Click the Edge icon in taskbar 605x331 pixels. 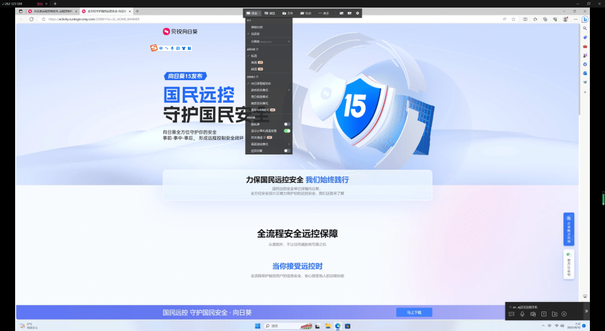[x=338, y=326]
